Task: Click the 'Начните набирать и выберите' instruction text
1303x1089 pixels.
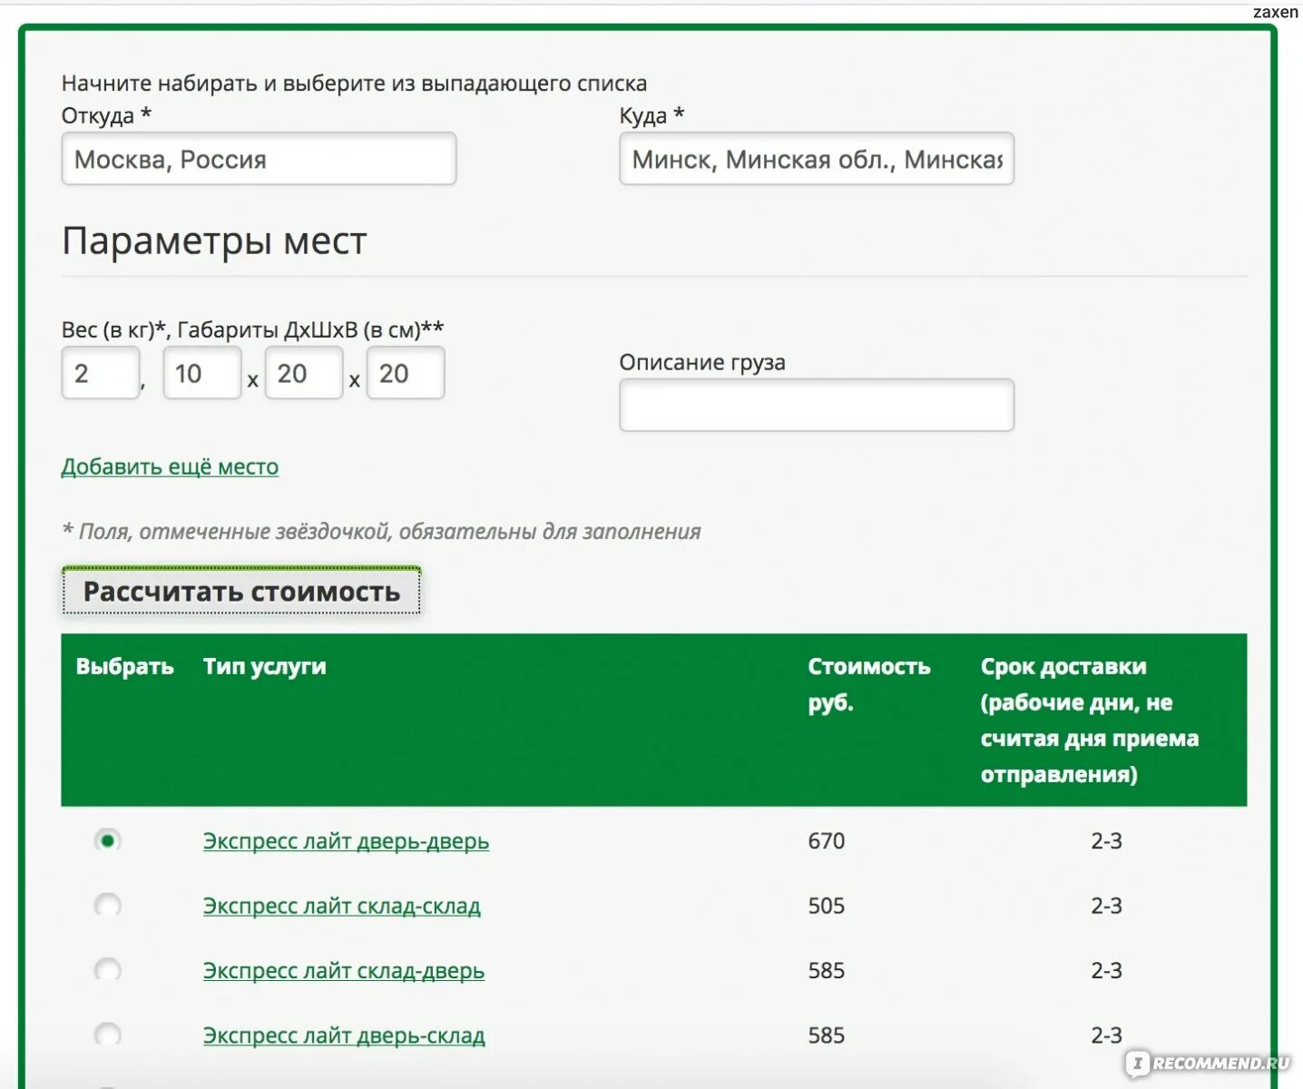Action: click(x=354, y=83)
